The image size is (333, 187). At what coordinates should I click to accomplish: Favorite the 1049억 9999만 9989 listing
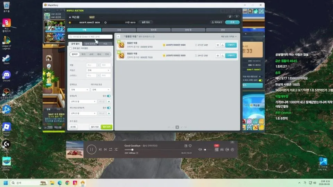tap(218, 45)
